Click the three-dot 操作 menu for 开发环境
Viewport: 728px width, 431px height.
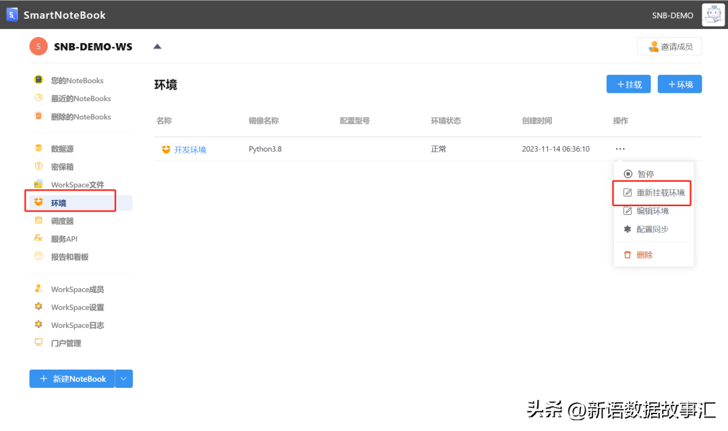pos(620,149)
